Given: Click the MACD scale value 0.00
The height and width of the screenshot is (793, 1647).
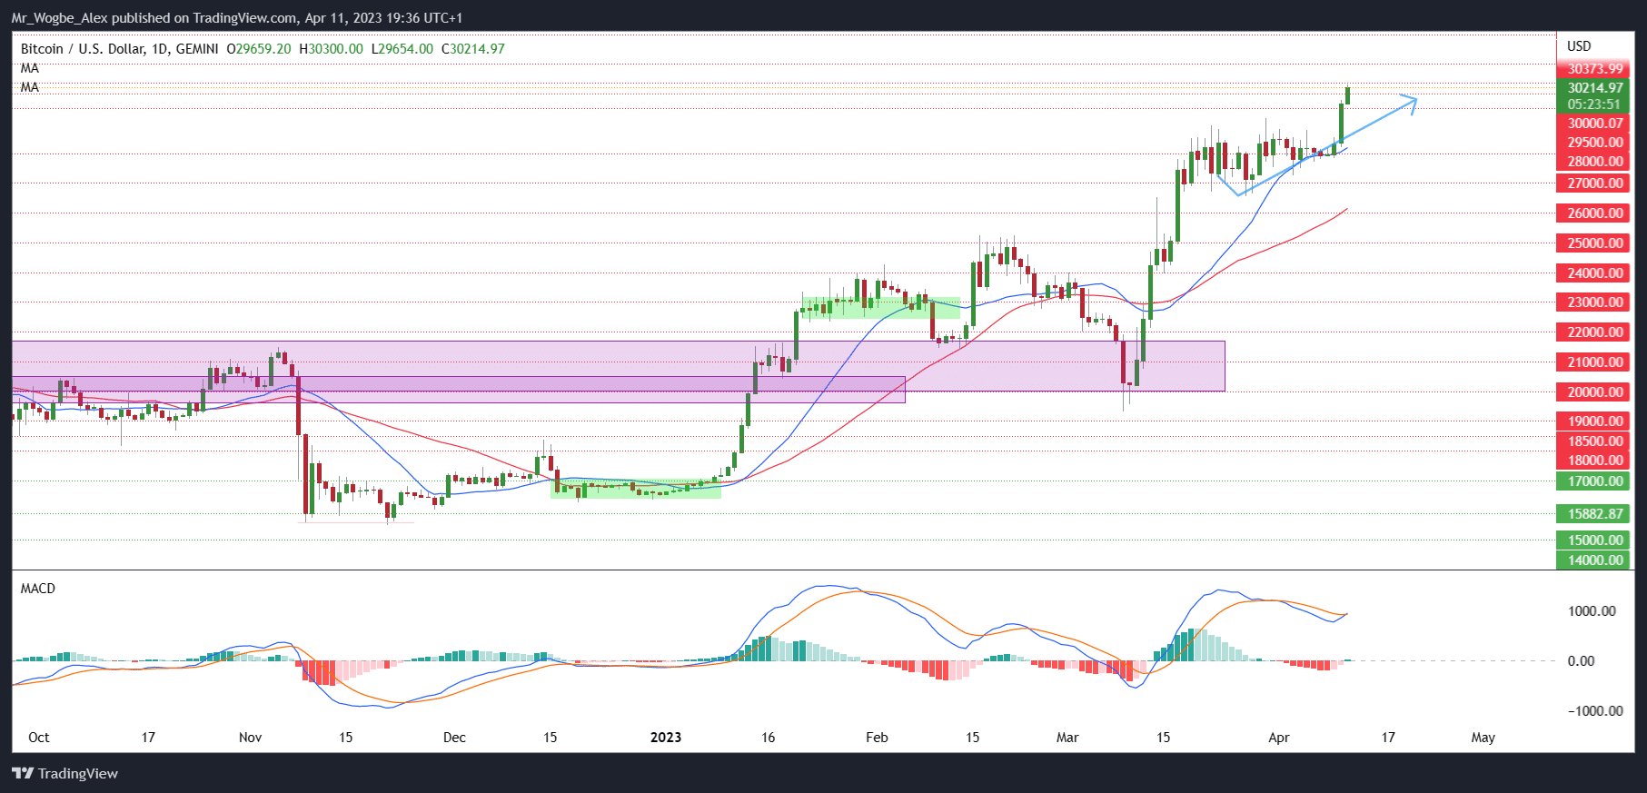Looking at the screenshot, I should [1581, 661].
